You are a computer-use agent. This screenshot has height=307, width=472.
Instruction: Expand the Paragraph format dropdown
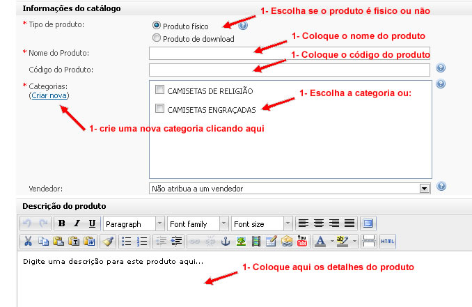click(160, 223)
